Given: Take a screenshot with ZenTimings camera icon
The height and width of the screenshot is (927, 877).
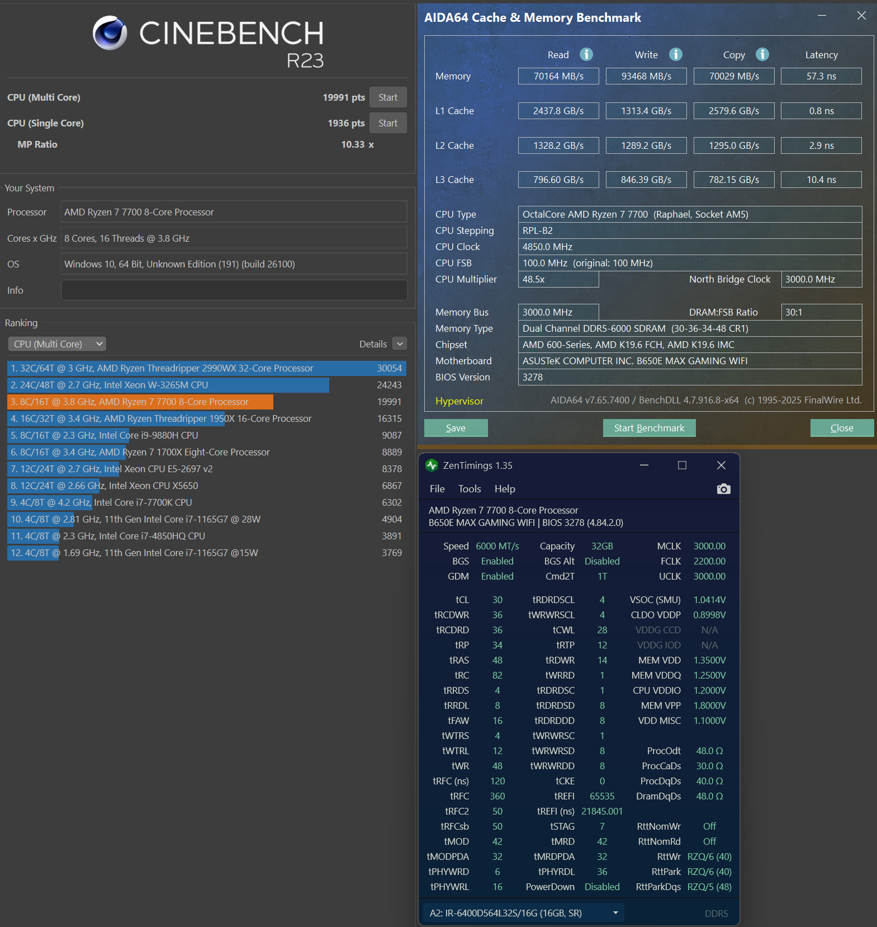Looking at the screenshot, I should (723, 489).
